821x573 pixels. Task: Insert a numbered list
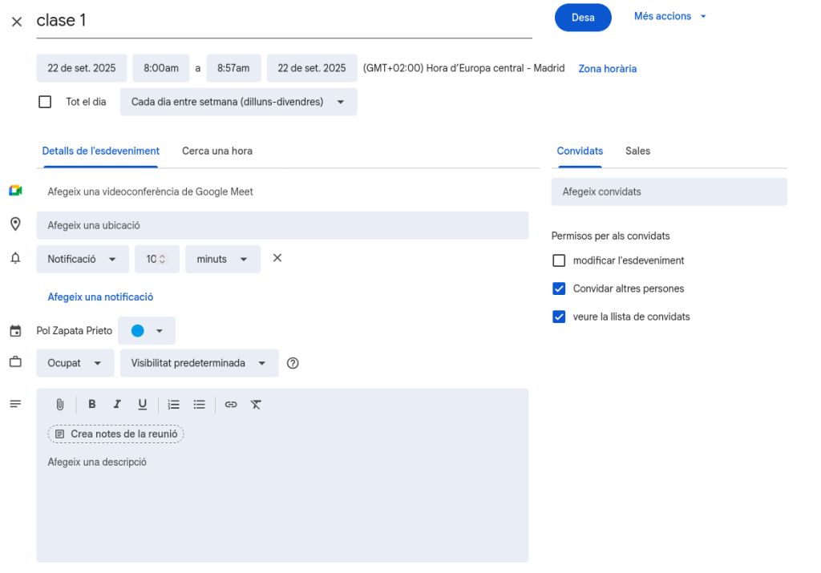pyautogui.click(x=173, y=405)
